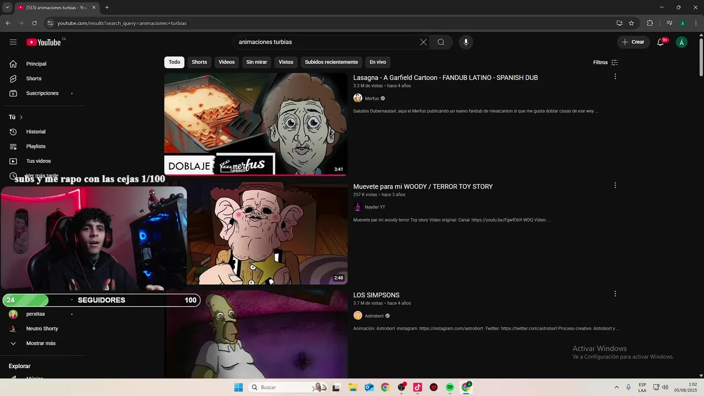Screen dimensions: 704x396
Task: Open video title Muevete para mi WOODY
Action: [423, 186]
